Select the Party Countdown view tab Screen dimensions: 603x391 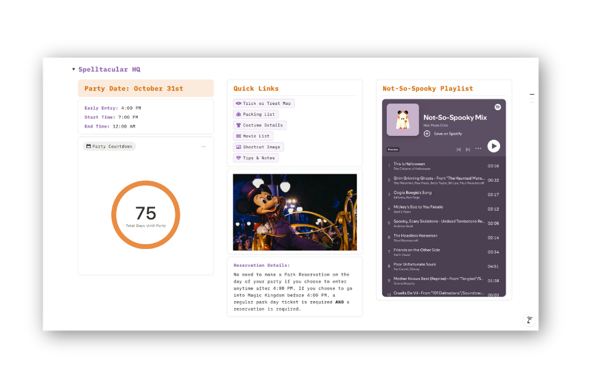[109, 147]
